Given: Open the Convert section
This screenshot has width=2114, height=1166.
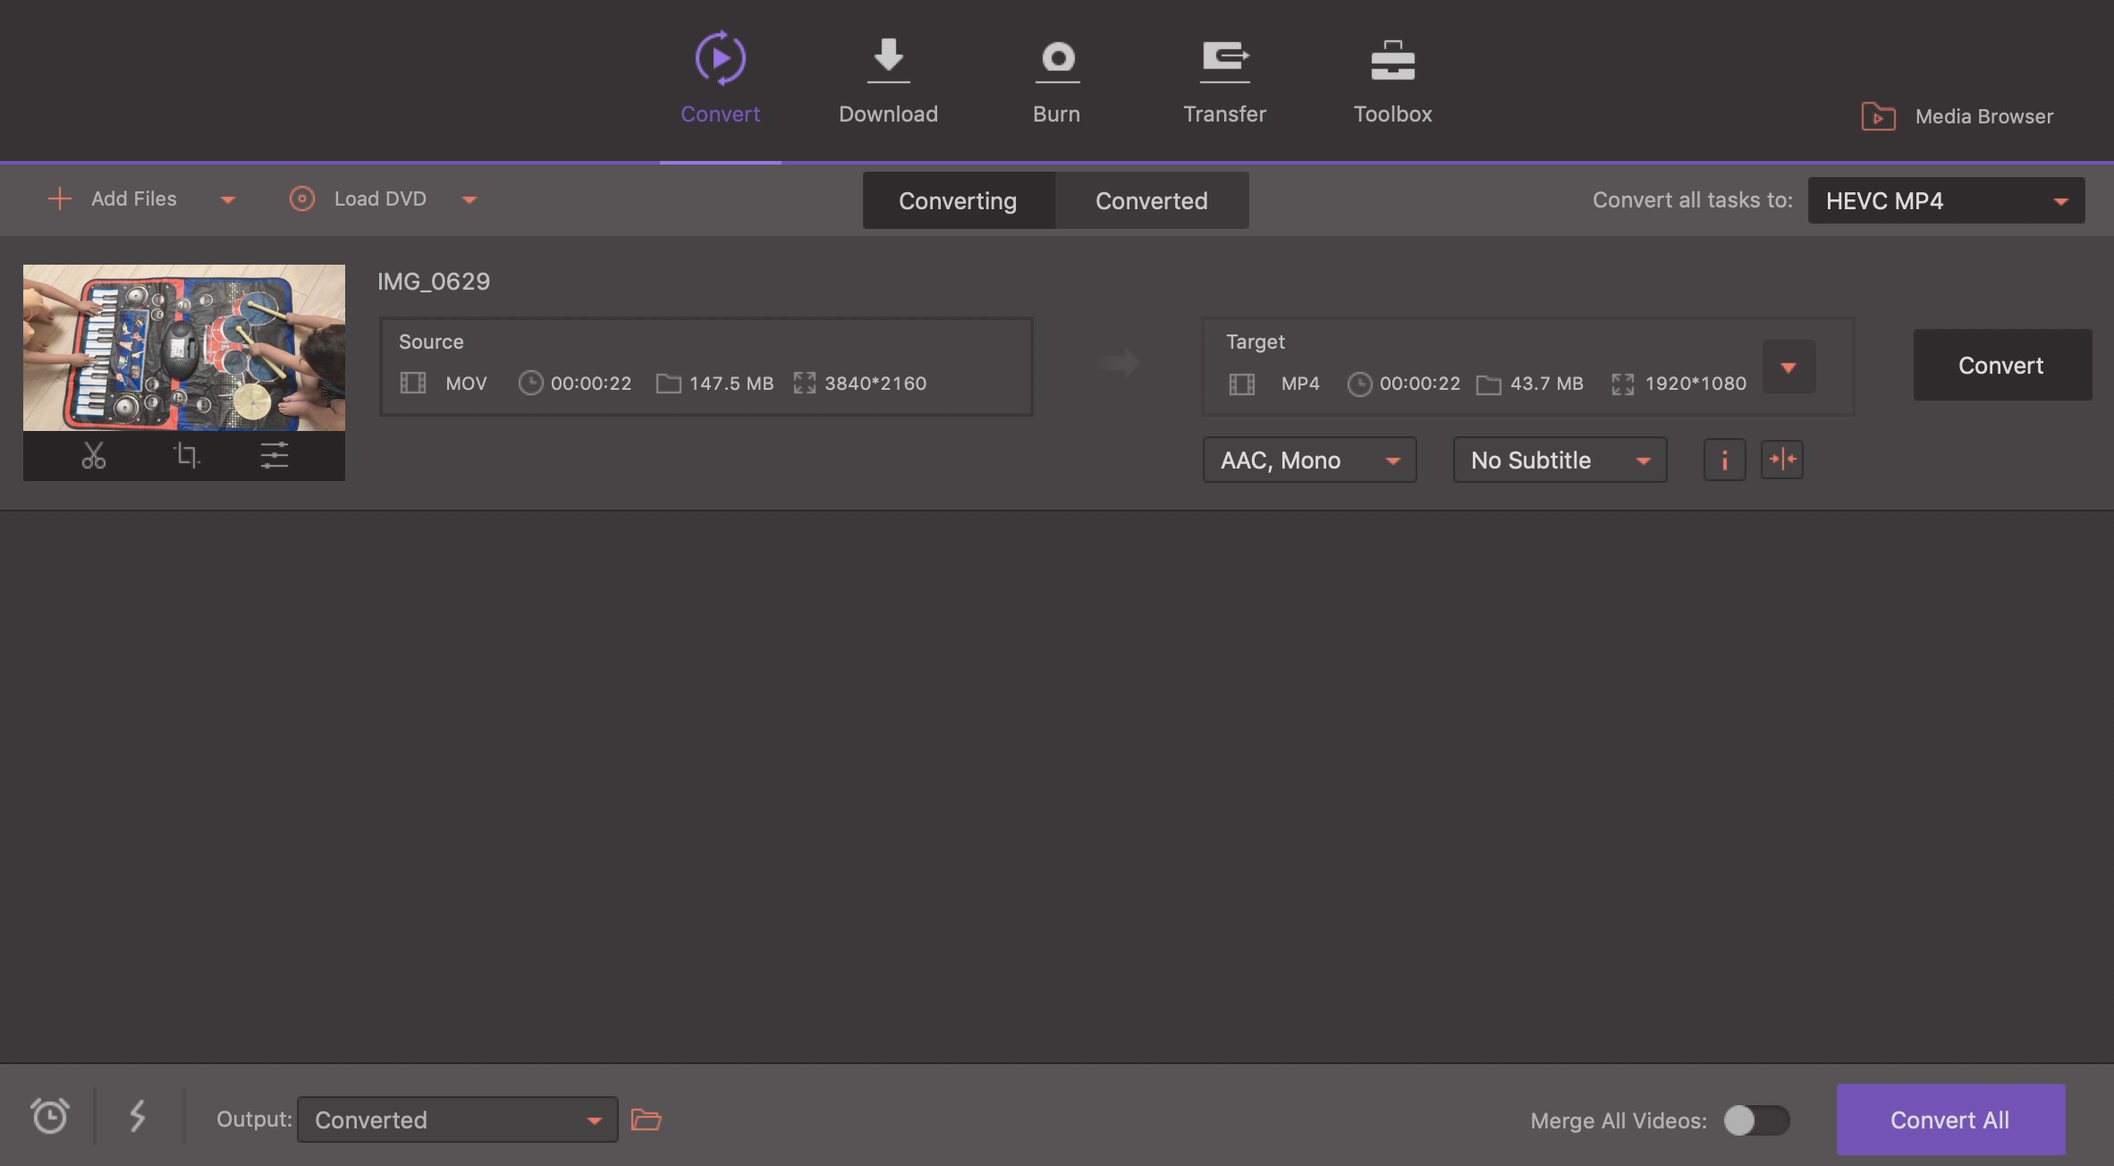Looking at the screenshot, I should pos(720,79).
